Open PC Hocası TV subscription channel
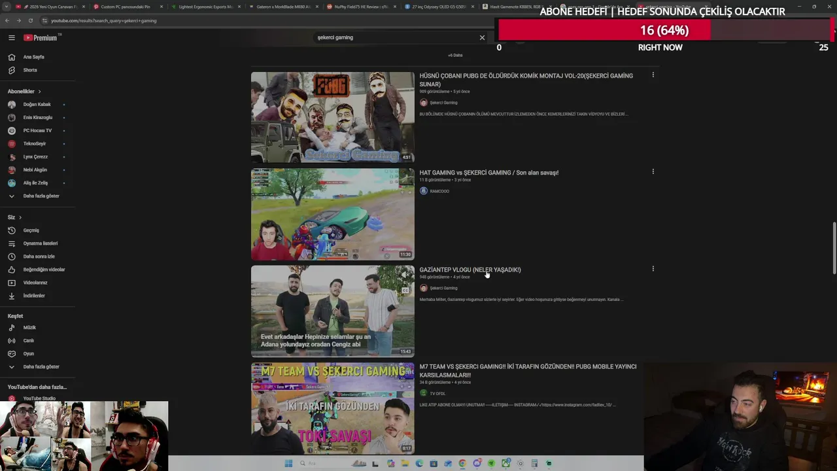The height and width of the screenshot is (471, 837). pos(37,130)
